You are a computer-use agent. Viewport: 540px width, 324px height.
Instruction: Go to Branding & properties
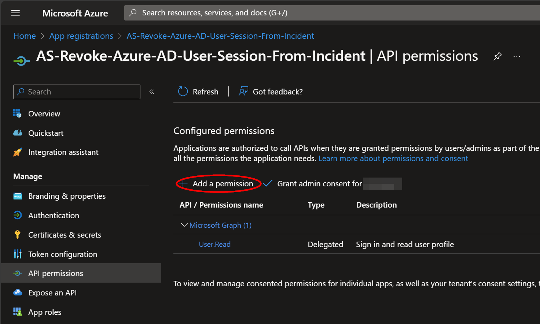click(67, 196)
